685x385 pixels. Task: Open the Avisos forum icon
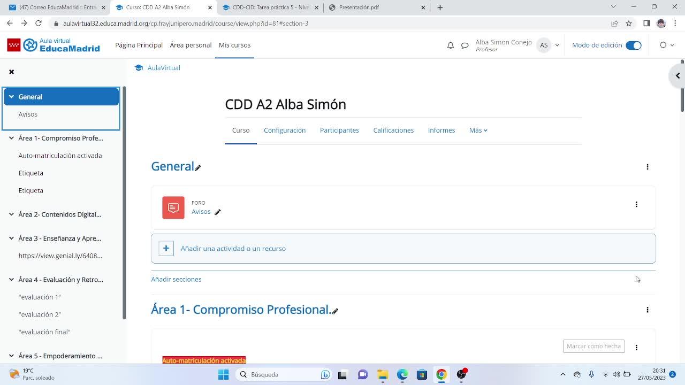coord(173,207)
